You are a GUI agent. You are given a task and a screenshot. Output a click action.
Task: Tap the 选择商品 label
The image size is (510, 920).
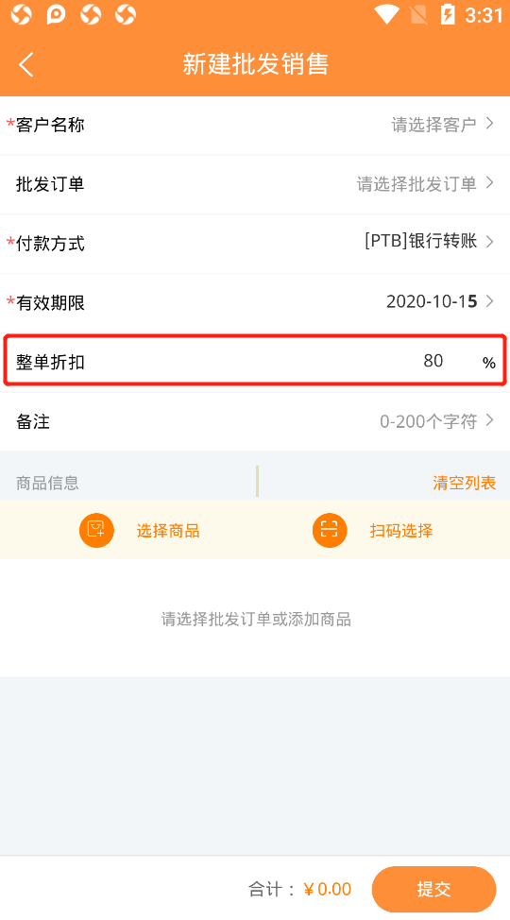point(168,531)
